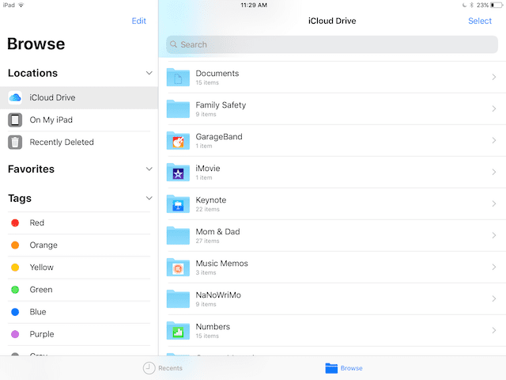Image resolution: width=506 pixels, height=380 pixels.
Task: Open the Numbers folder icon
Action: click(x=178, y=330)
